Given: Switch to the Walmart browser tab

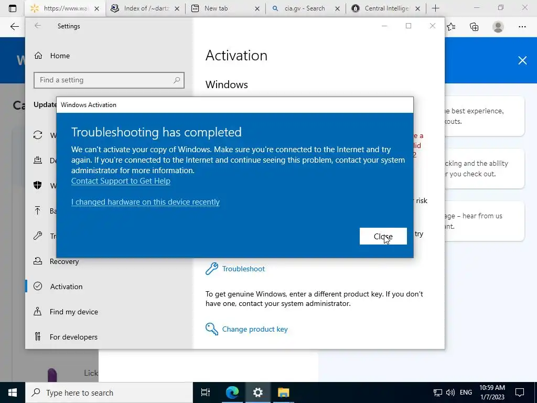Looking at the screenshot, I should click(64, 8).
